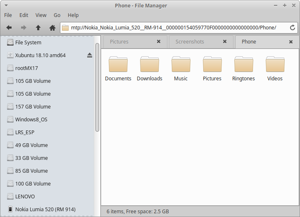300x217 pixels.
Task: Open the Pictures folder icon
Action: pyautogui.click(x=212, y=64)
